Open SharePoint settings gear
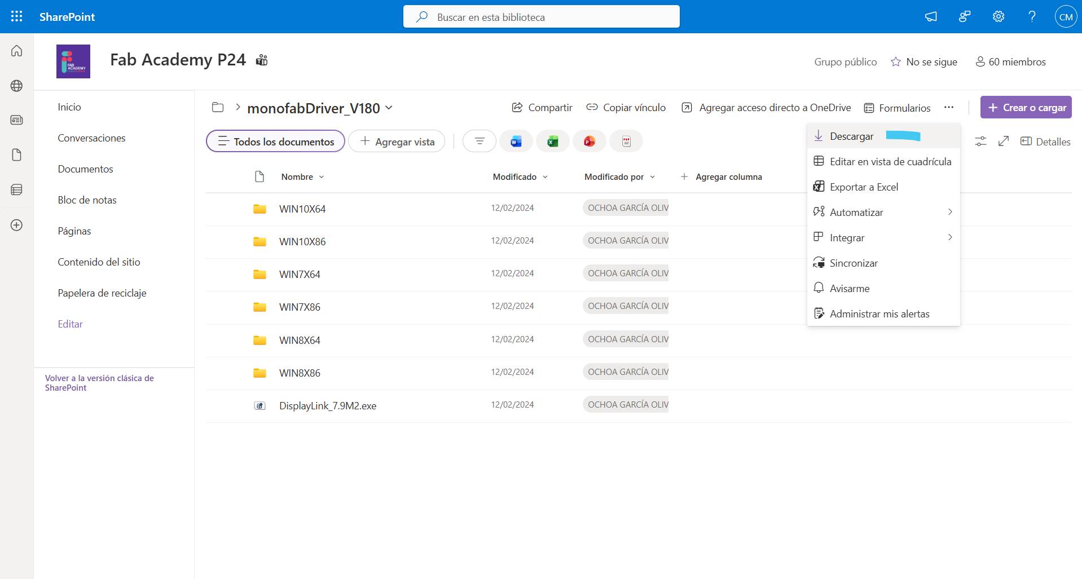The height and width of the screenshot is (579, 1082). click(998, 16)
